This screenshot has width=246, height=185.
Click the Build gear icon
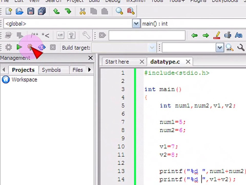[8, 47]
